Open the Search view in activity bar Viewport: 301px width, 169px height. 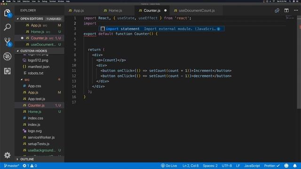coord(8,27)
